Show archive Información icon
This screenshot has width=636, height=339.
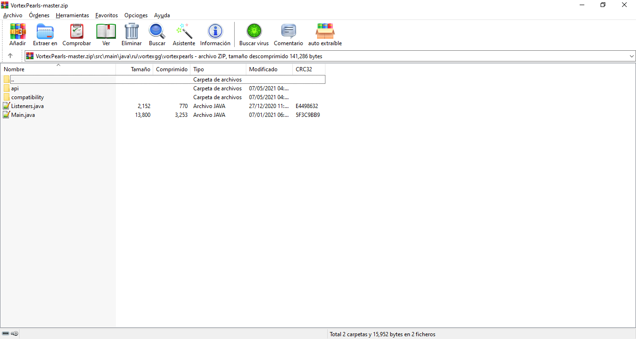point(215,31)
